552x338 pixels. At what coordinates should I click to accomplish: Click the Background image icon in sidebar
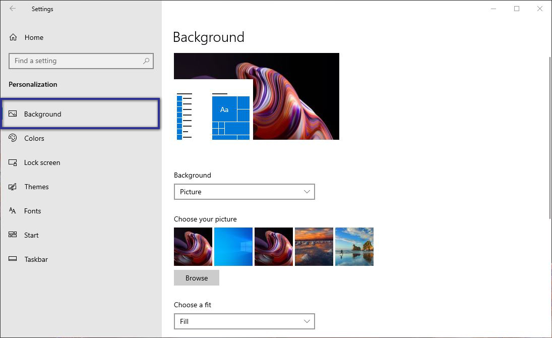[x=14, y=114]
